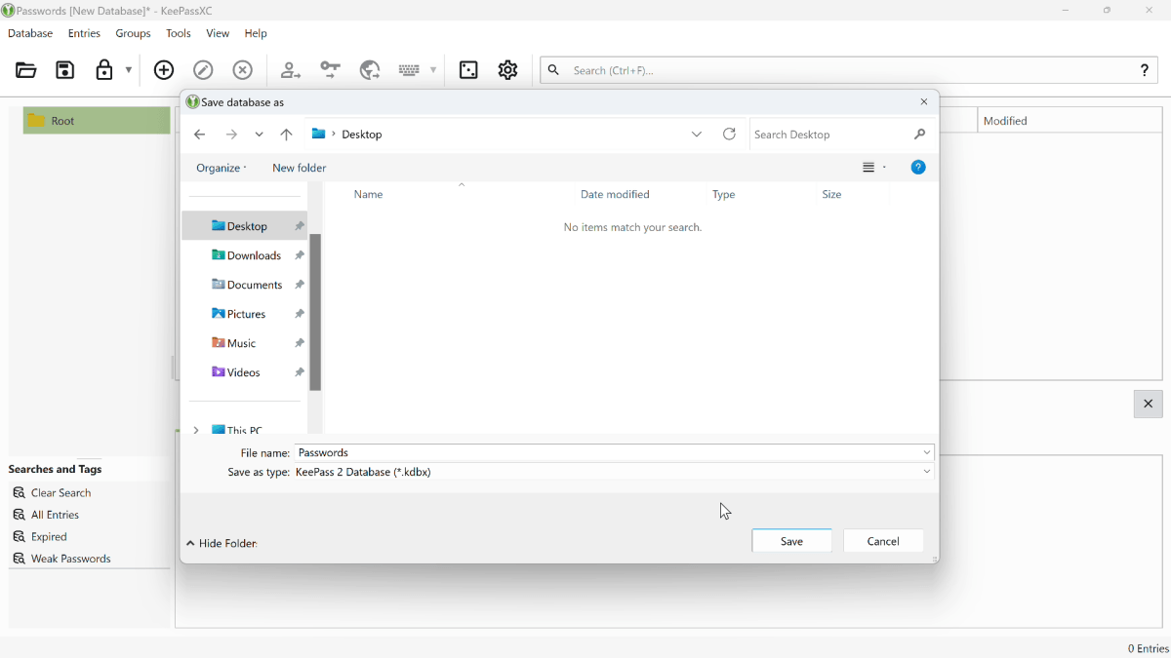The image size is (1171, 658).
Task: Select Downloads in the navigation pane
Action: click(x=245, y=255)
